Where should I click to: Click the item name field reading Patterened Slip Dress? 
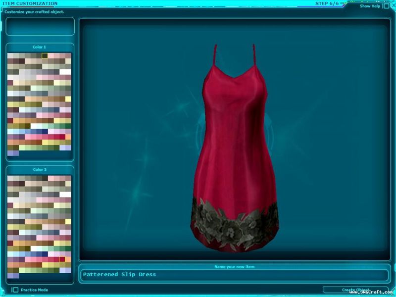(x=234, y=275)
